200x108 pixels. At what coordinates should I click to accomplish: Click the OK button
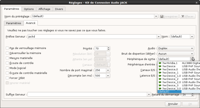click(190, 104)
